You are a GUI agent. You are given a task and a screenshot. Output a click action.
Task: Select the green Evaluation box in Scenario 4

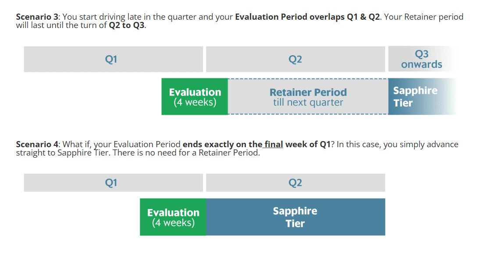(x=173, y=217)
